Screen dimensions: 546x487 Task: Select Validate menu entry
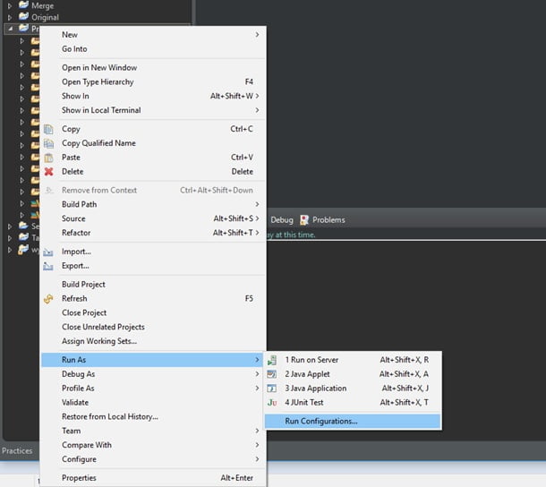[x=153, y=402]
